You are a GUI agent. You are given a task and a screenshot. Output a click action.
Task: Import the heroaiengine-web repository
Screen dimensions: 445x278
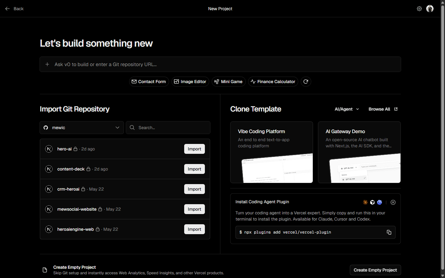tap(194, 229)
